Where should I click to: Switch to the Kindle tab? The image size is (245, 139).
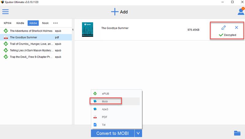point(20,23)
